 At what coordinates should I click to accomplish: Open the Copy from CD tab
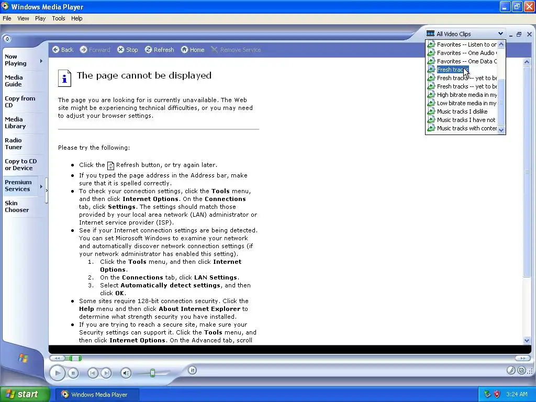coord(23,102)
